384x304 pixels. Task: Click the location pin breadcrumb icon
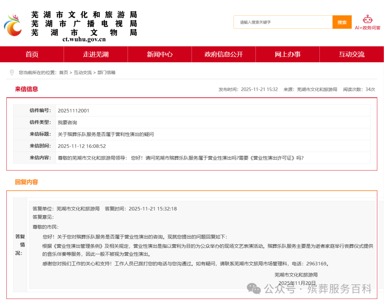pos(12,72)
